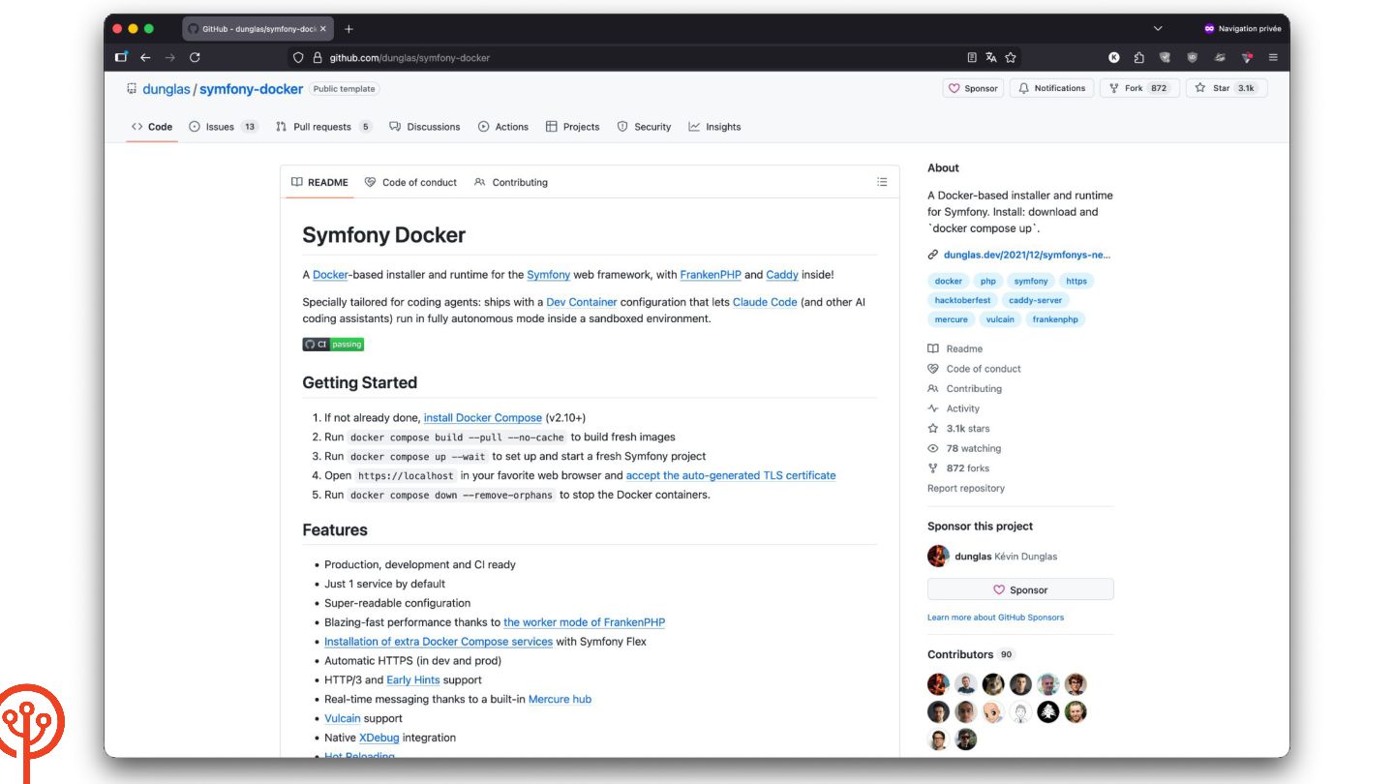This screenshot has height=784, width=1394.
Task: Open the Issues tab
Action: (224, 127)
